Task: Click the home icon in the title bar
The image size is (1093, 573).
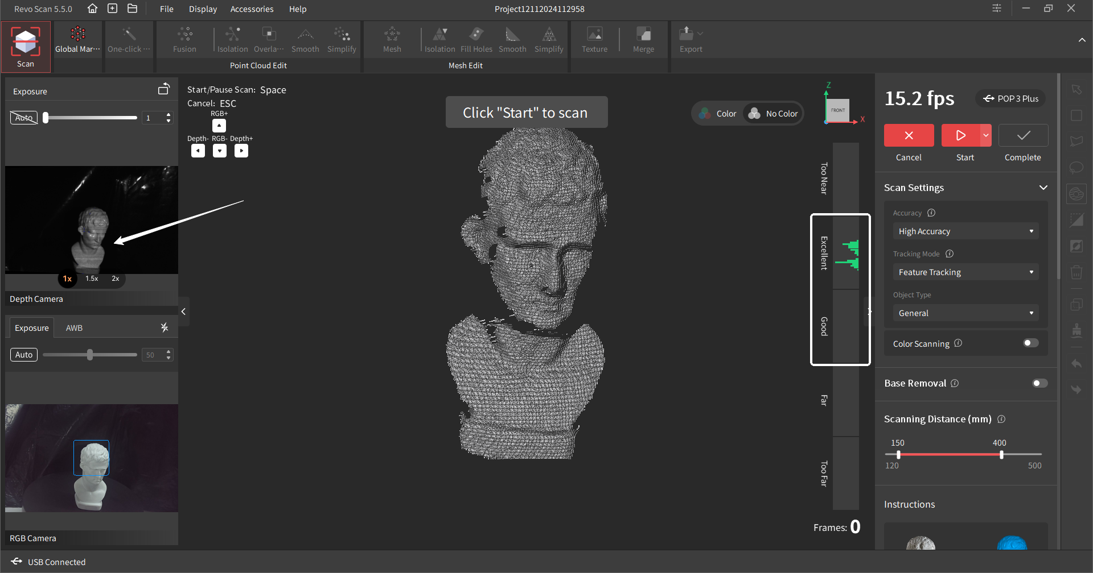Action: point(92,9)
